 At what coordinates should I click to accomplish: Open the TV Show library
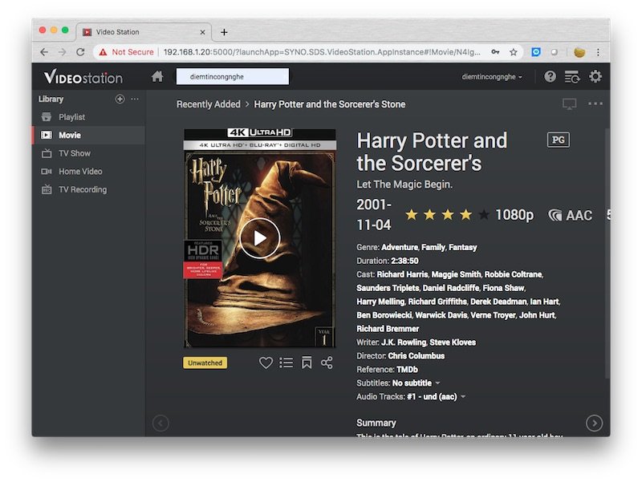(88, 153)
